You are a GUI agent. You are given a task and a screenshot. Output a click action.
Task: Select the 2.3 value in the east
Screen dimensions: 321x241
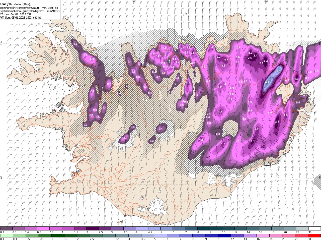[x=277, y=122]
